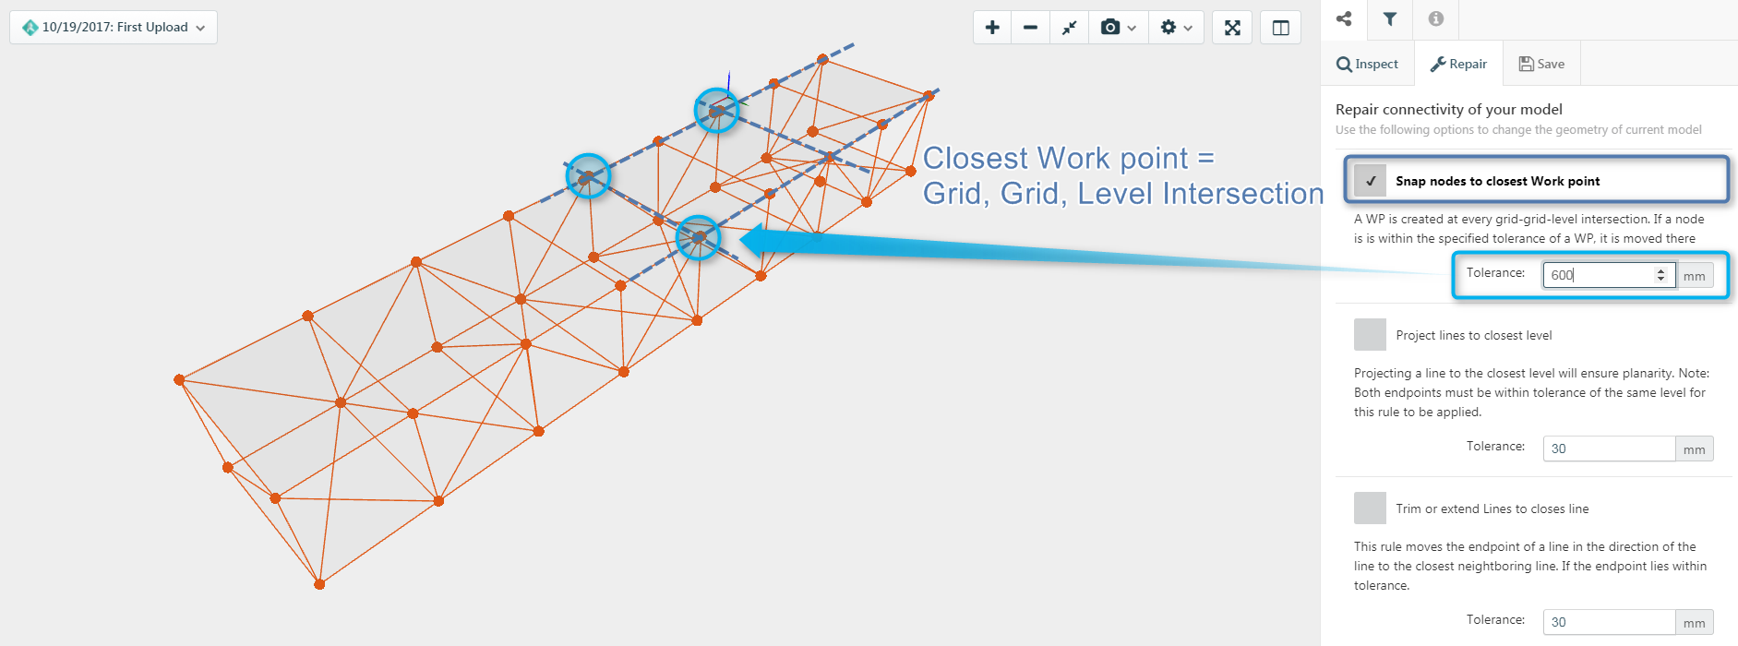Zoom in with the plus icon
Image resolution: width=1738 pixels, height=646 pixels.
coord(992,28)
